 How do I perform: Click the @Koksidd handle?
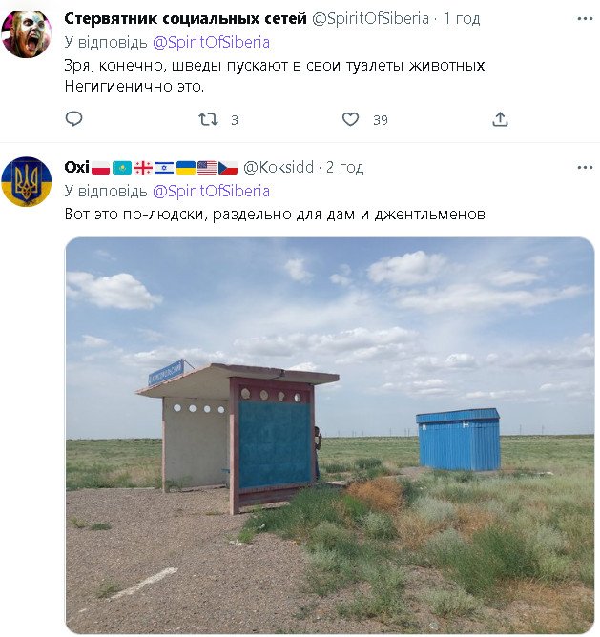click(x=279, y=168)
